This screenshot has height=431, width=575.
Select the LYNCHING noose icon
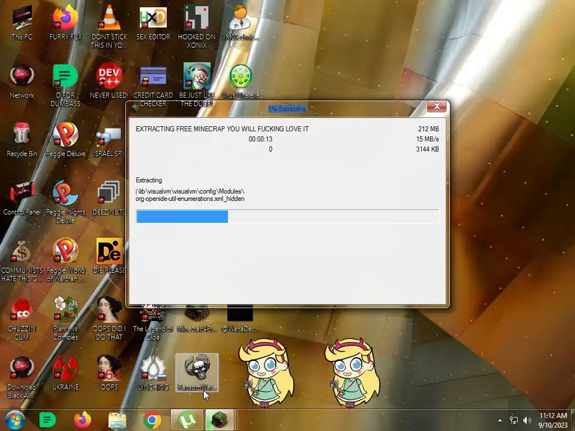click(x=153, y=373)
